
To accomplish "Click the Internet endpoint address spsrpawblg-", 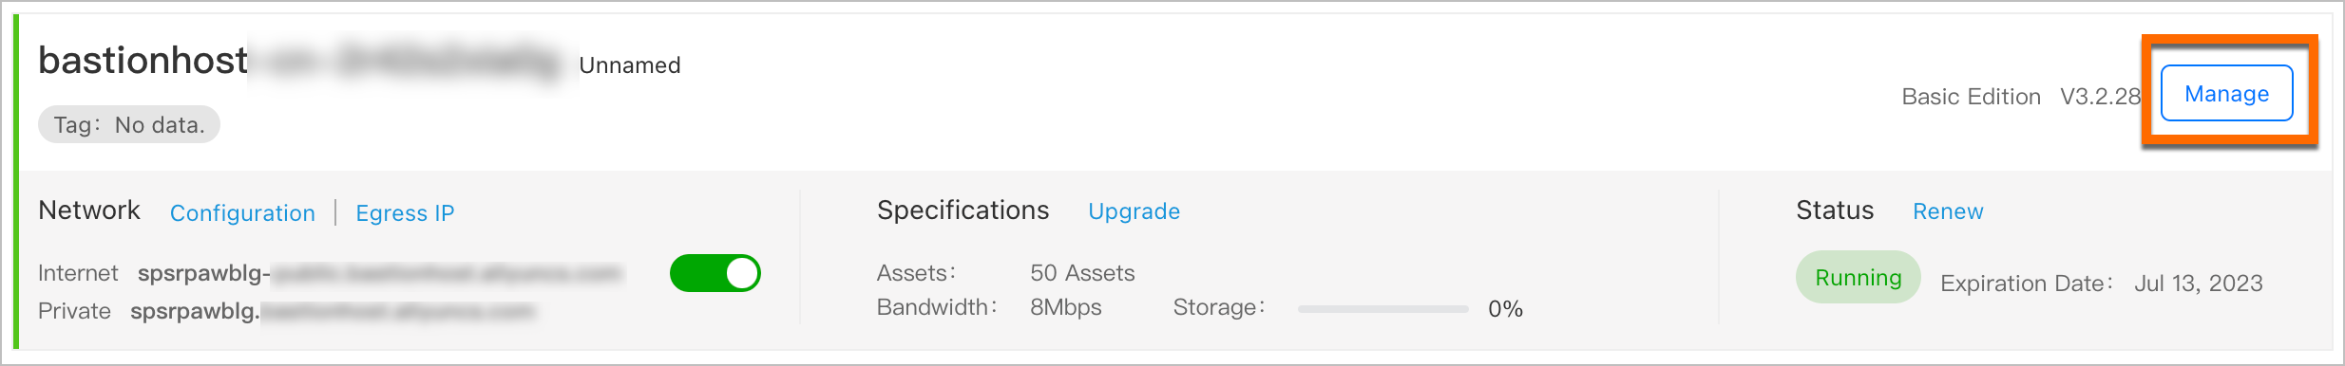I will click(x=379, y=273).
